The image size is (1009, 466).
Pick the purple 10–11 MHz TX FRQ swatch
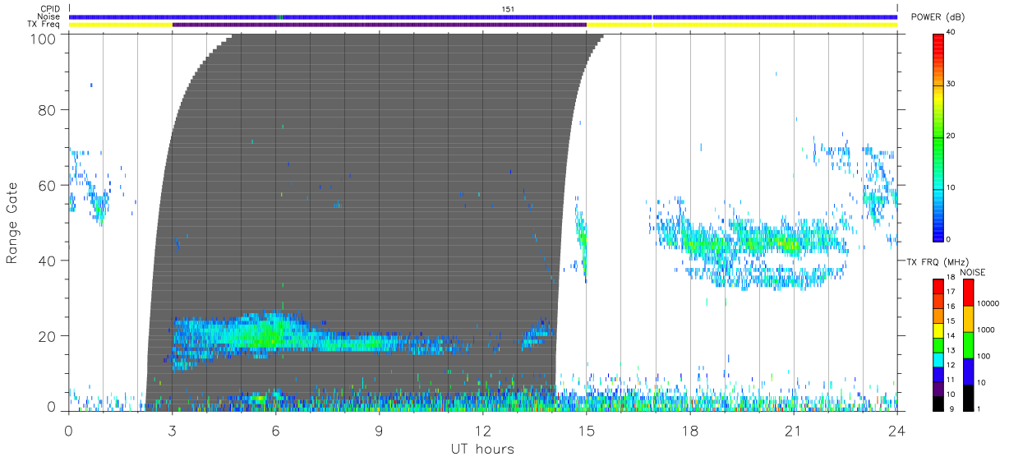[938, 388]
